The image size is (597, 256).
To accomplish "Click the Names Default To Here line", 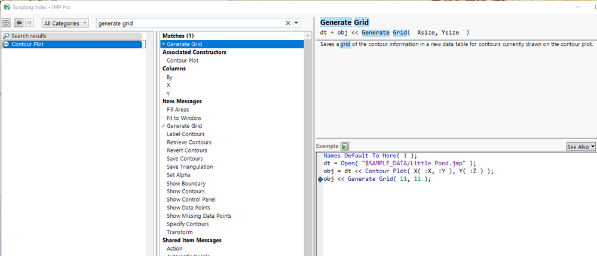I will pos(371,156).
